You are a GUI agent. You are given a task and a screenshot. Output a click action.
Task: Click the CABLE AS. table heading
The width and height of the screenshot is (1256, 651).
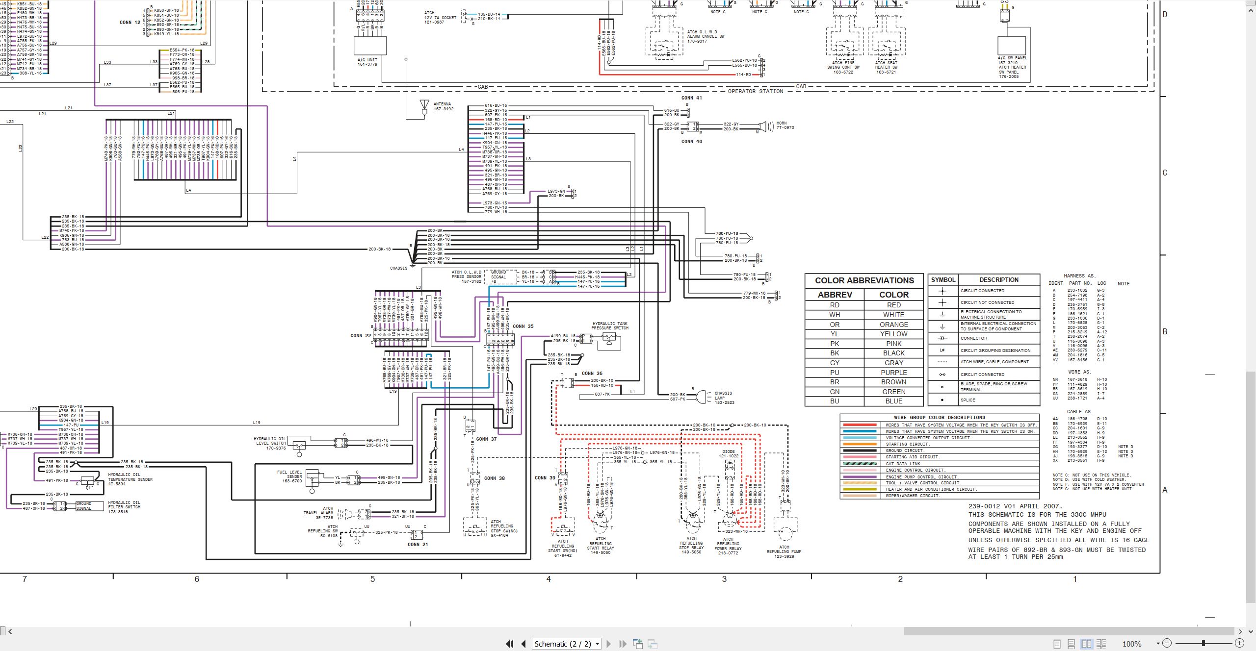tap(1080, 412)
